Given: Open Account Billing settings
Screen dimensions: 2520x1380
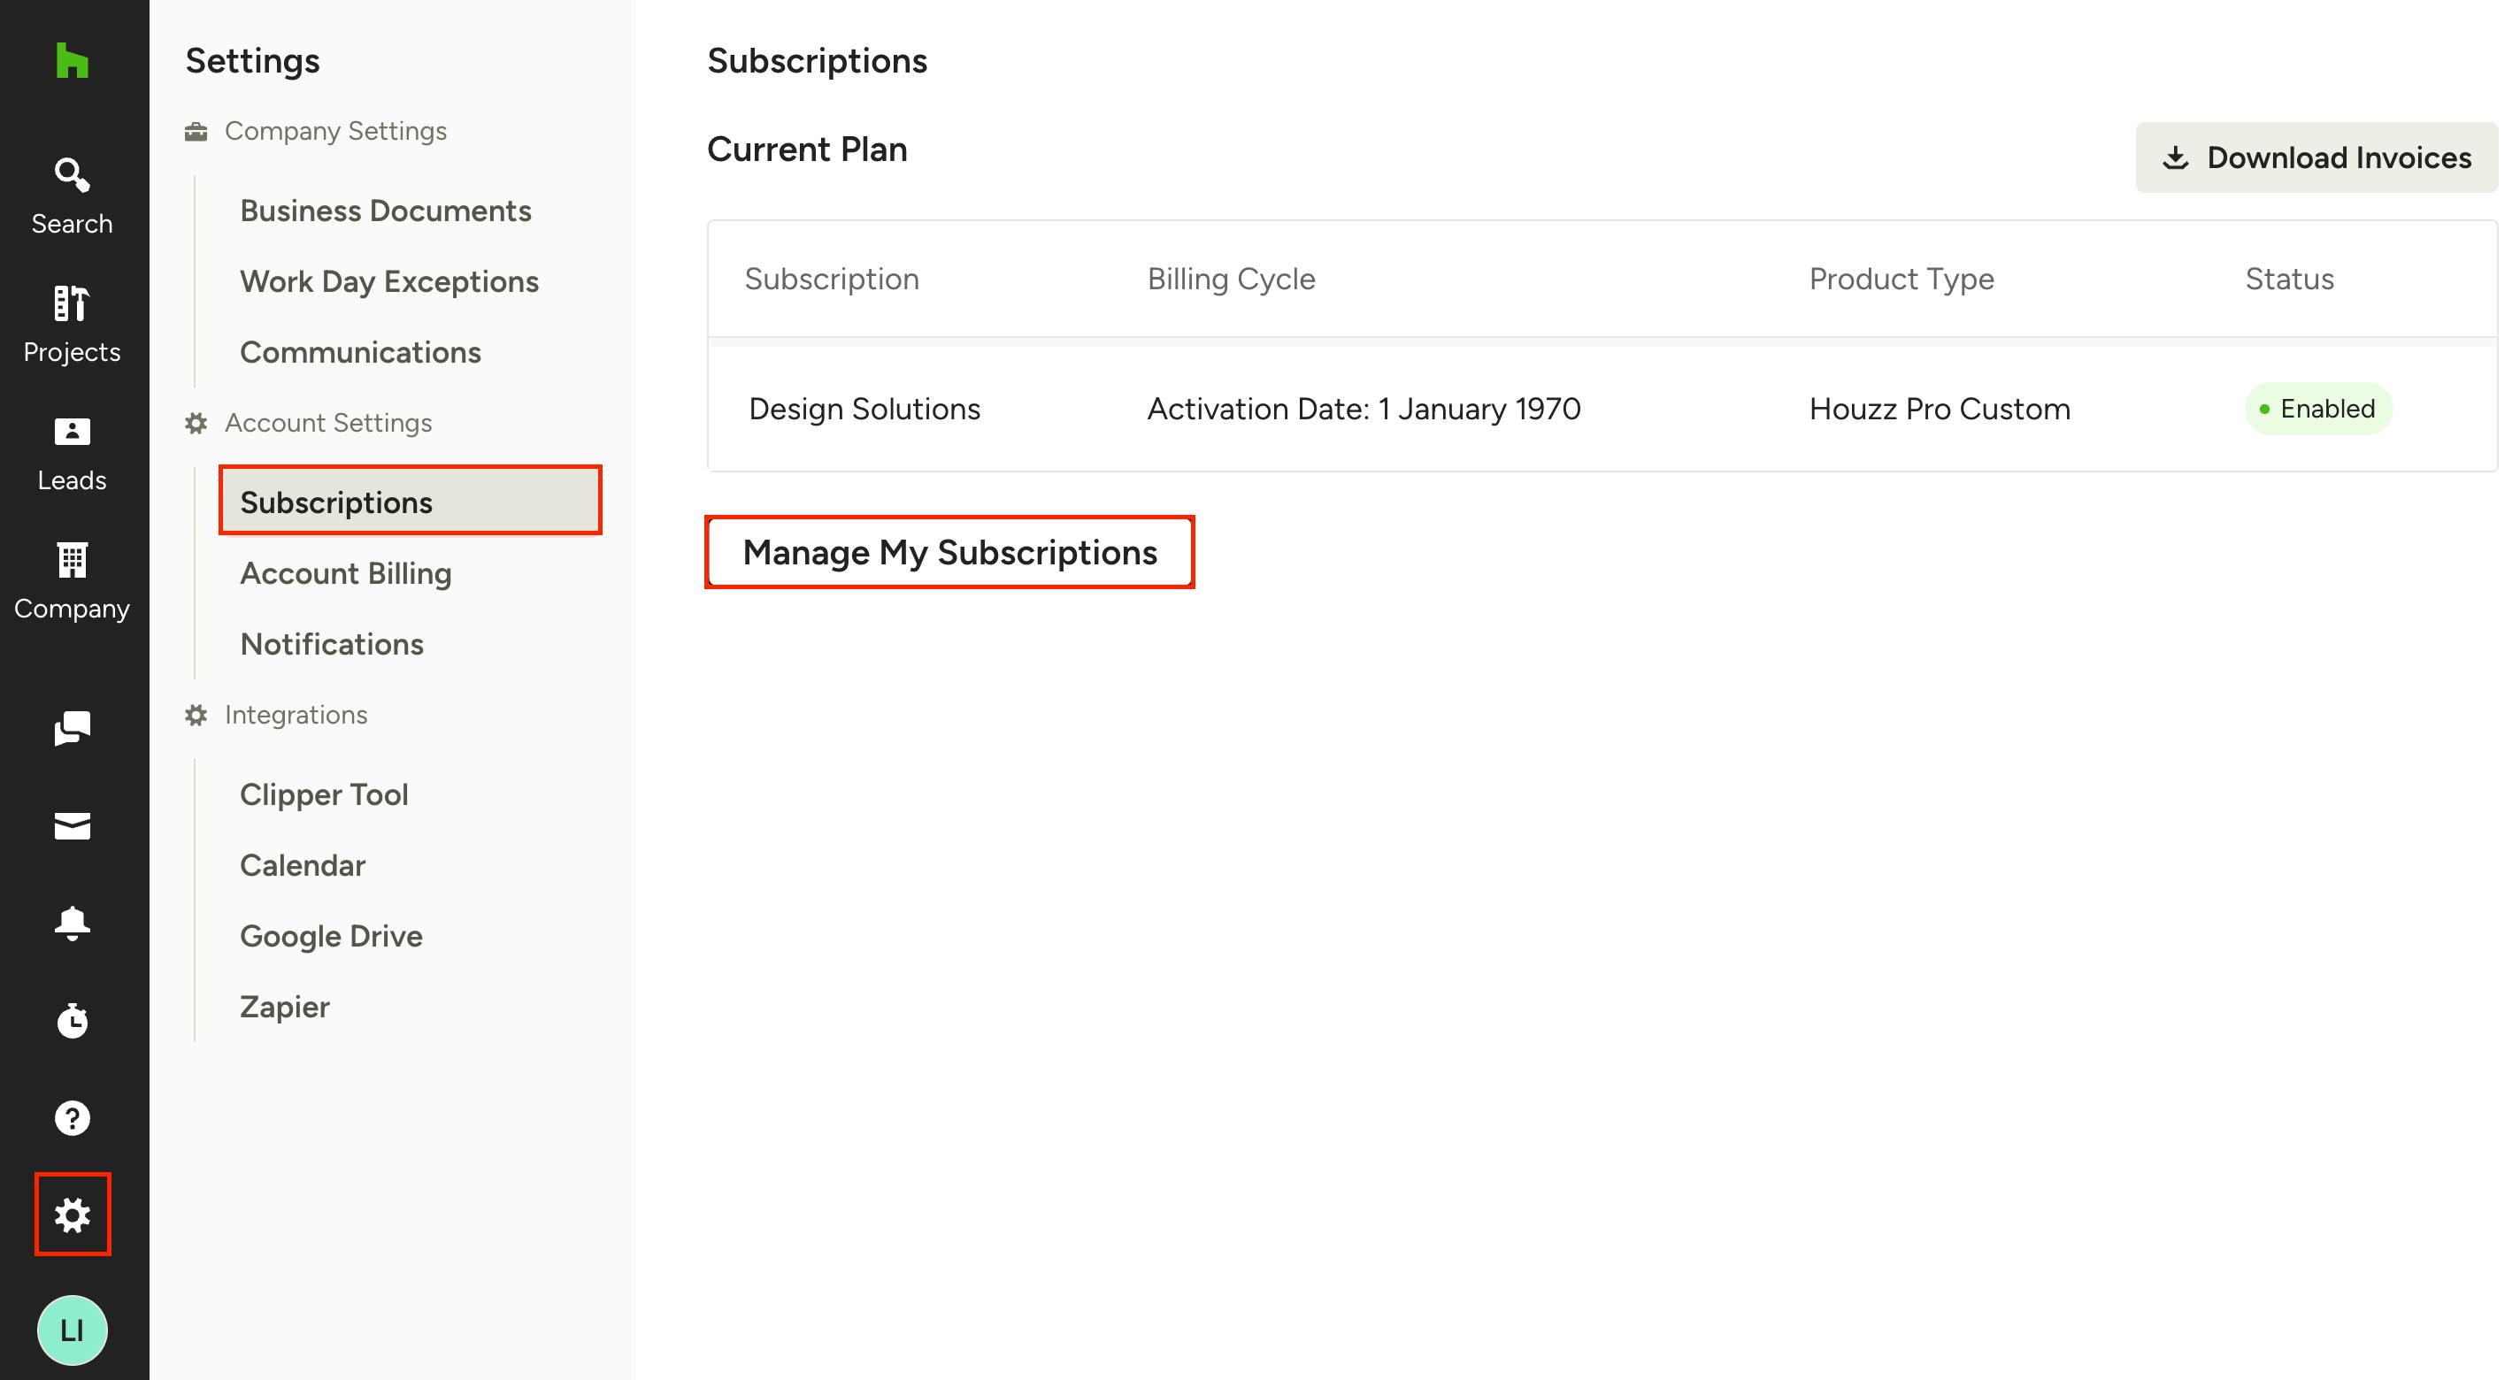Looking at the screenshot, I should (x=345, y=573).
